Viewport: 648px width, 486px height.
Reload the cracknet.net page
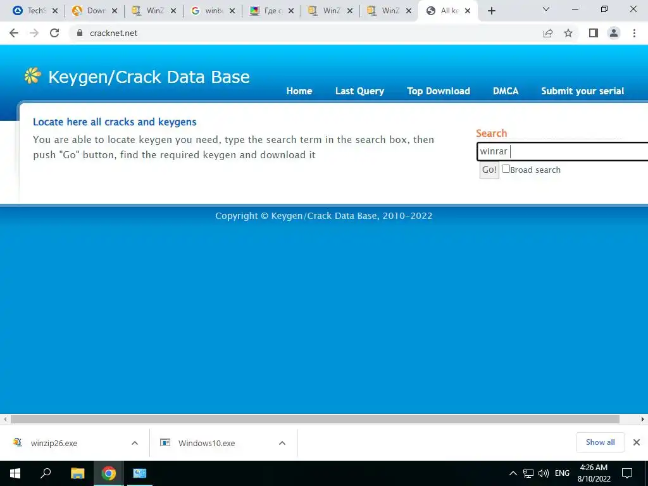pos(54,33)
